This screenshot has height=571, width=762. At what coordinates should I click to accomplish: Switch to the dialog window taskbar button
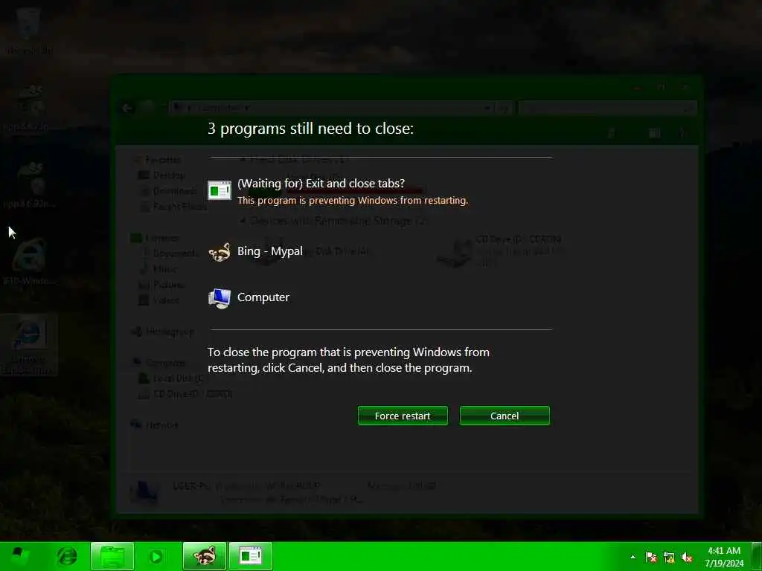[x=250, y=556]
